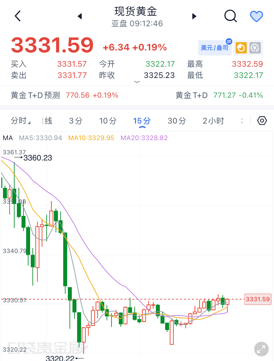Tap the 卖出 price 3331.77
Screen dimensions: 274x361
pos(72,75)
